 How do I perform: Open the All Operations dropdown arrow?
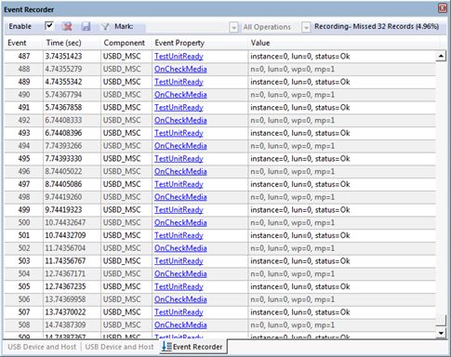306,28
